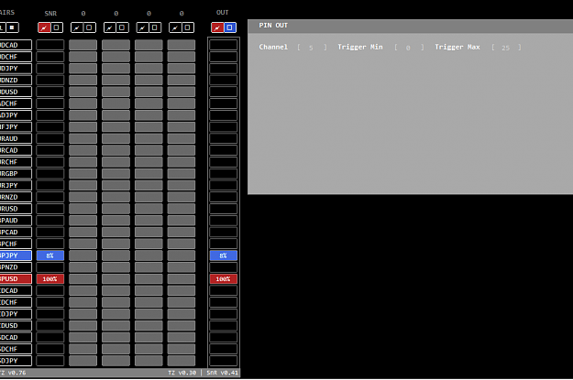
Task: Select the CHFJPY pair button
Action: [x=16, y=127]
